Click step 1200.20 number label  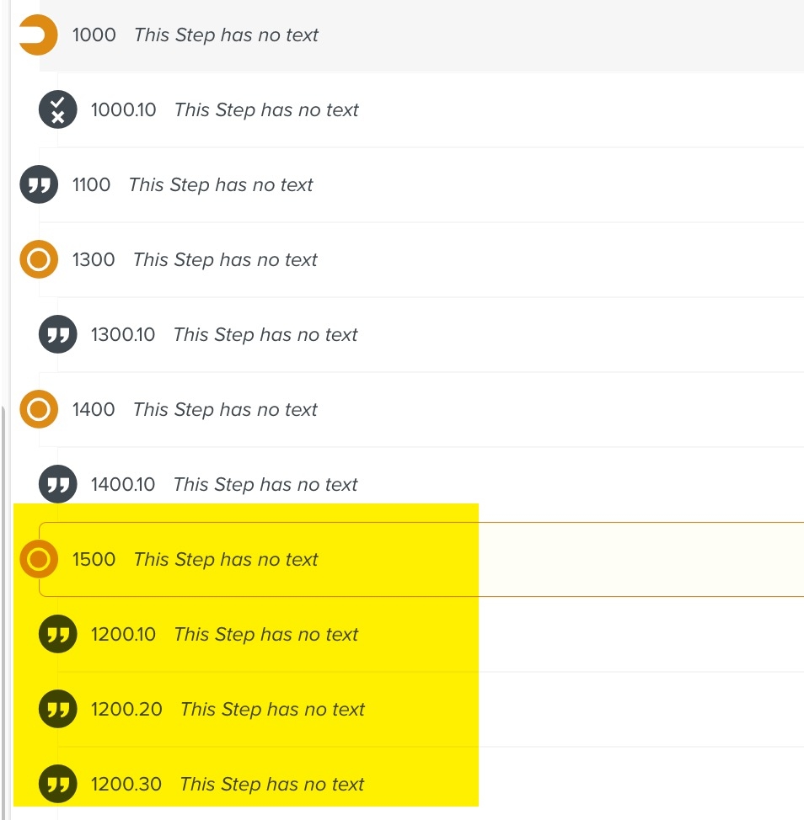click(126, 710)
